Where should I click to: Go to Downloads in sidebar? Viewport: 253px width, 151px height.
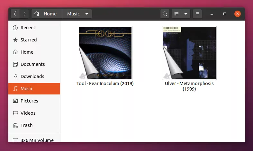tap(32, 76)
